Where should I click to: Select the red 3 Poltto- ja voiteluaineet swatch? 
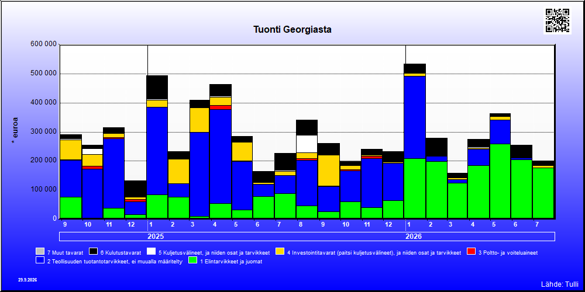pyautogui.click(x=471, y=251)
